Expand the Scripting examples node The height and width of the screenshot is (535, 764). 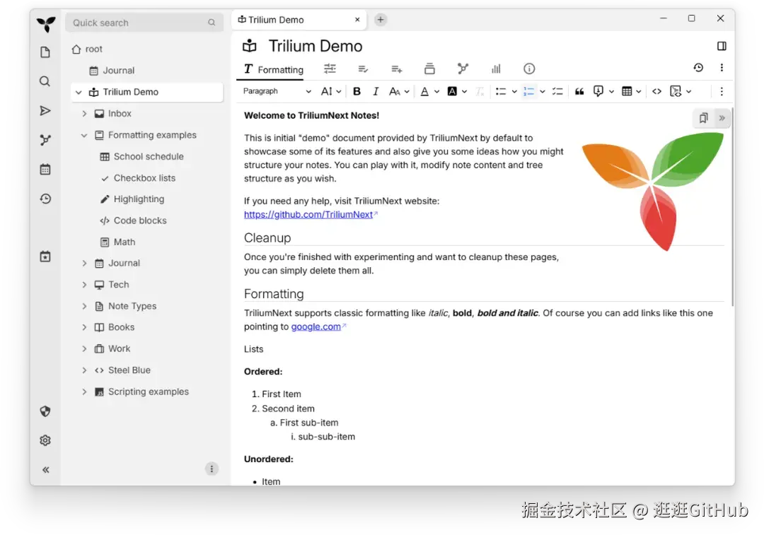tap(84, 392)
